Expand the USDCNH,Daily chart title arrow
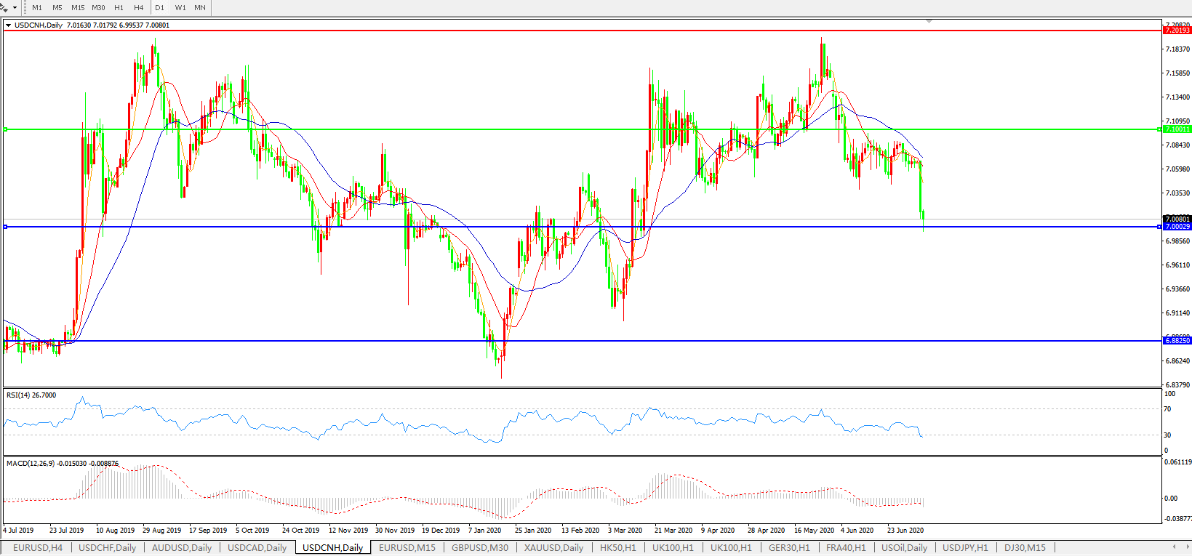Image resolution: width=1192 pixels, height=556 pixels. pos(8,25)
